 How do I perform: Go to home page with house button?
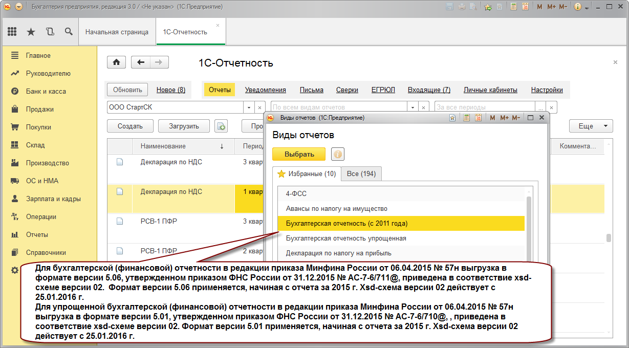(116, 62)
